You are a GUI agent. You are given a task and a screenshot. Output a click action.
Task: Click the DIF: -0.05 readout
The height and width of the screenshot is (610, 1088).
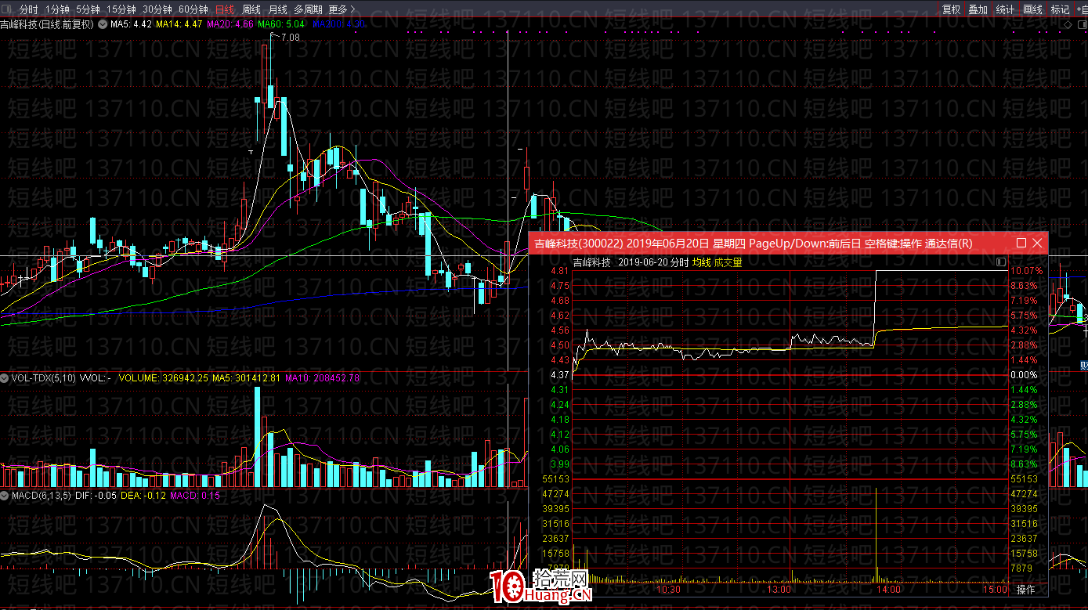pos(96,496)
